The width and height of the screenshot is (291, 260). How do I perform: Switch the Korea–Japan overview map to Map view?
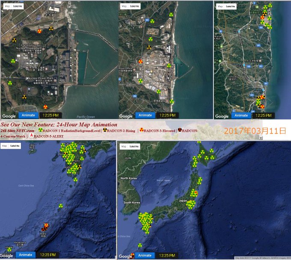[124, 146]
